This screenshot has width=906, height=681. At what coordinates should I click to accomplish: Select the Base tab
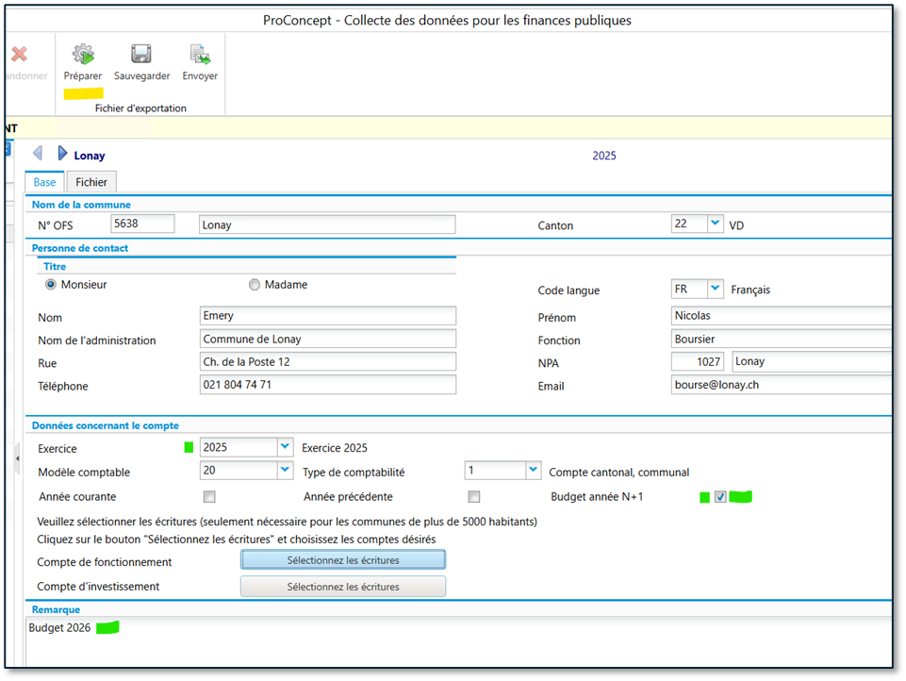[44, 182]
